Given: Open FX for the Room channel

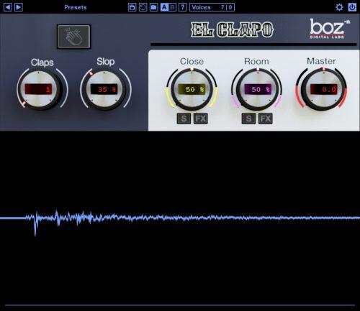Looking at the screenshot, I should (x=266, y=119).
